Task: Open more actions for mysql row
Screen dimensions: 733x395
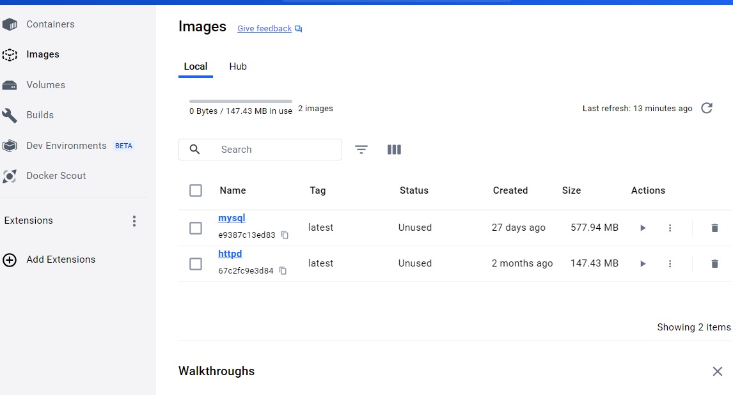Action: [x=670, y=228]
